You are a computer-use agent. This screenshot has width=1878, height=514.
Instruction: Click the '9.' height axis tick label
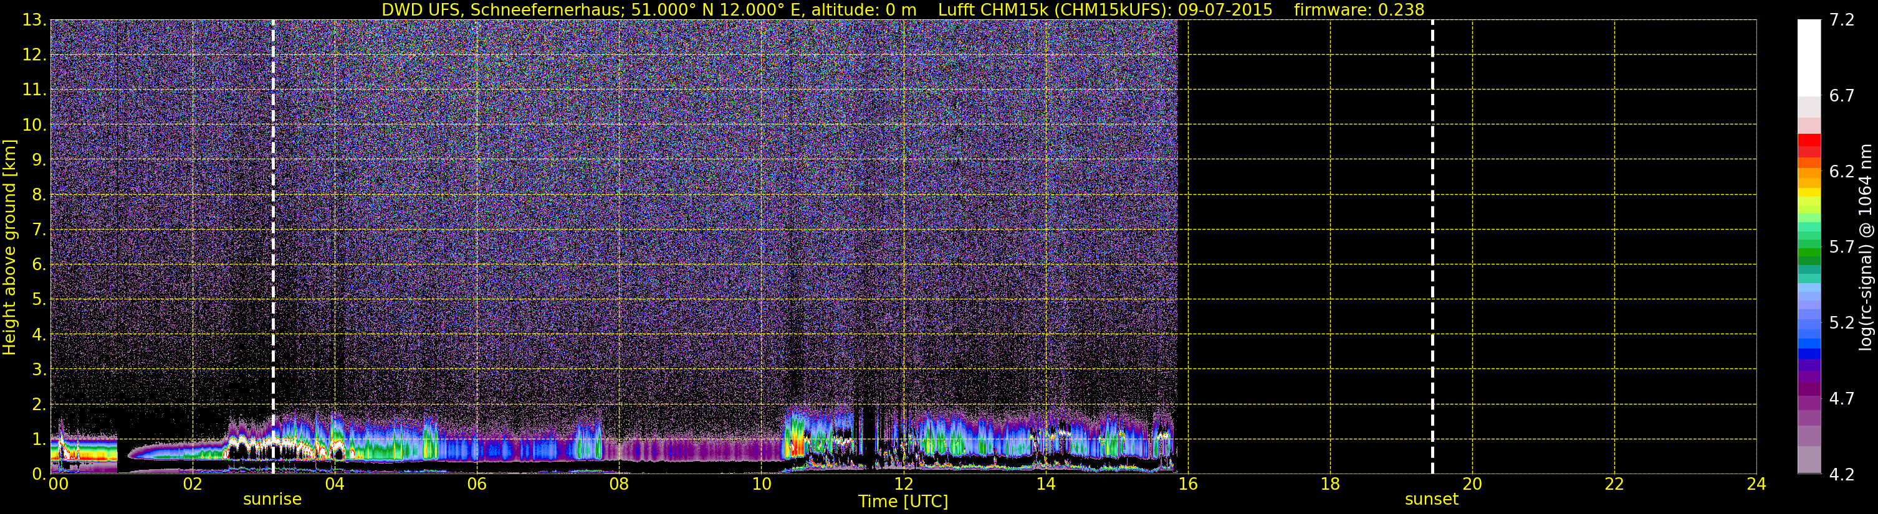[39, 159]
